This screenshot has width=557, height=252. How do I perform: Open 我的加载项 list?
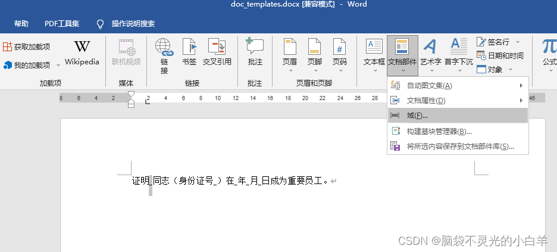28,65
